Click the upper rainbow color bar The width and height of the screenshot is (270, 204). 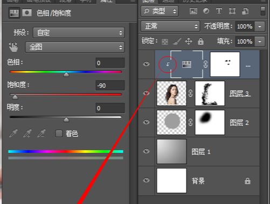(x=66, y=152)
